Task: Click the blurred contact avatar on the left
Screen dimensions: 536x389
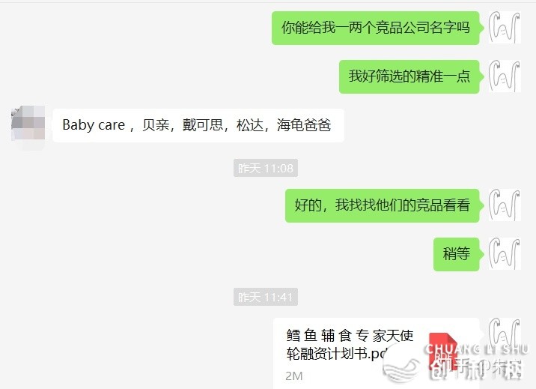Action: [x=28, y=125]
